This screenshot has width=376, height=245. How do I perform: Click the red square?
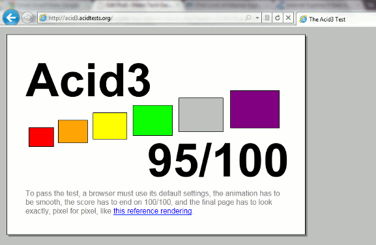(41, 137)
